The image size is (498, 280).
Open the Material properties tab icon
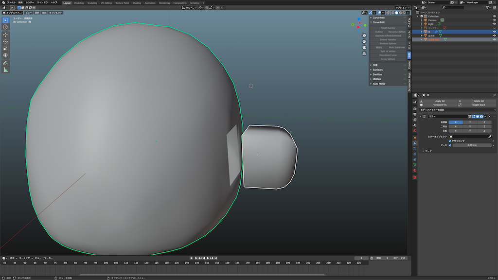pyautogui.click(x=415, y=171)
